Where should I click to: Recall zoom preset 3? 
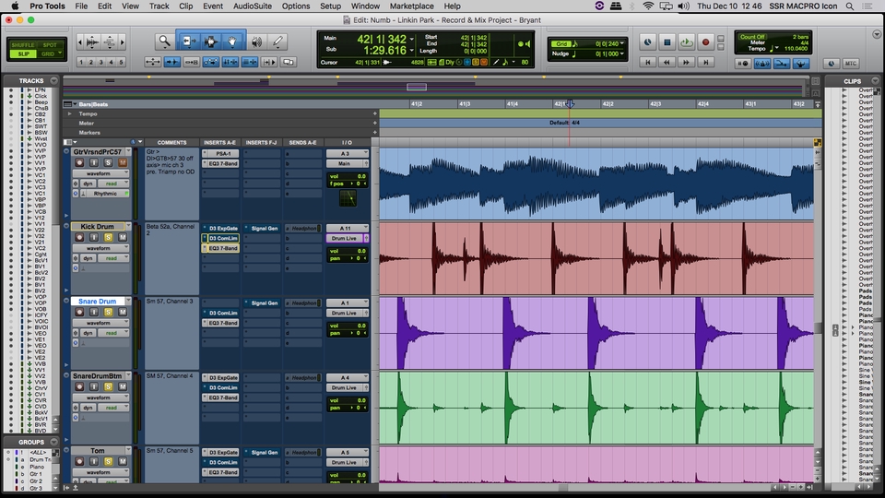101,62
